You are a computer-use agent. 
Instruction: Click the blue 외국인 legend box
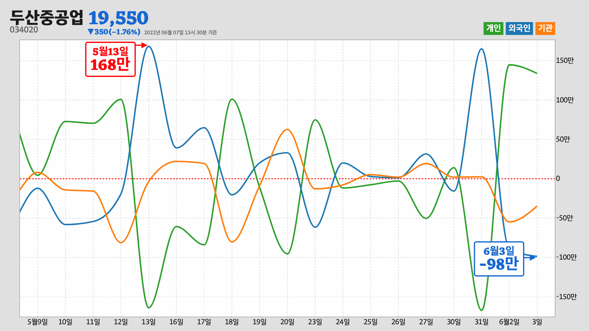pyautogui.click(x=519, y=29)
